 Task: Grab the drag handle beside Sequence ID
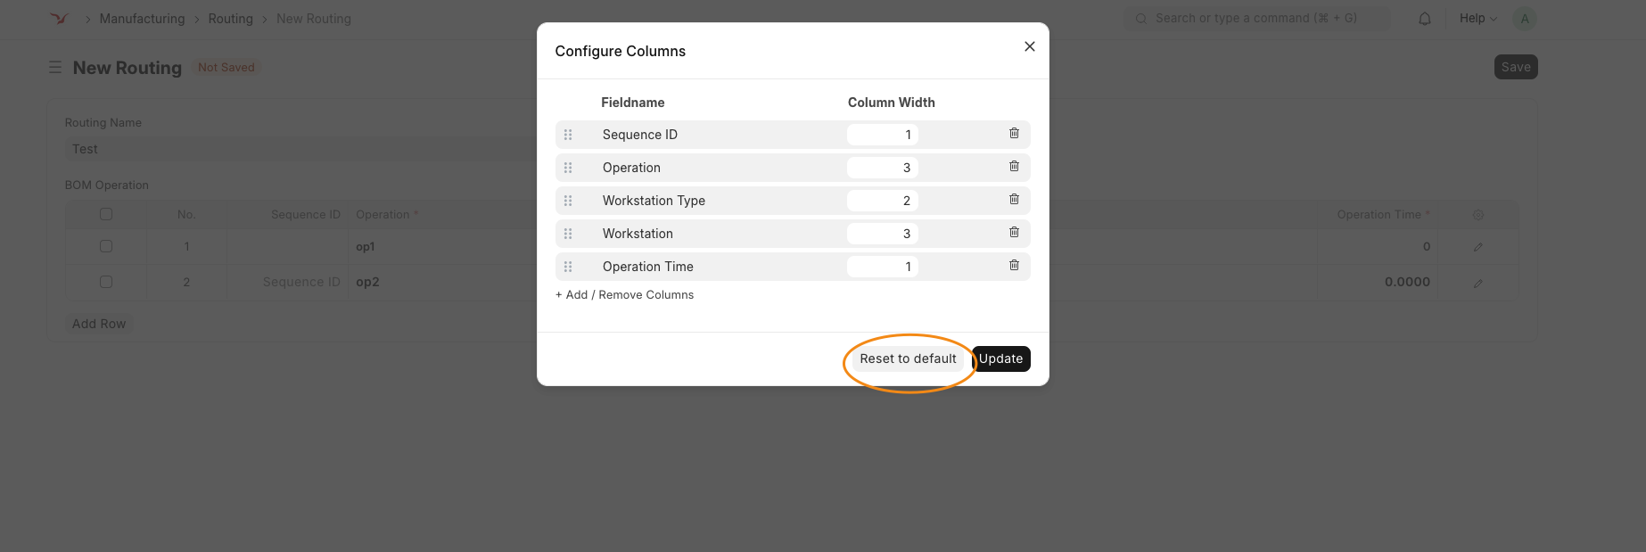coord(568,135)
